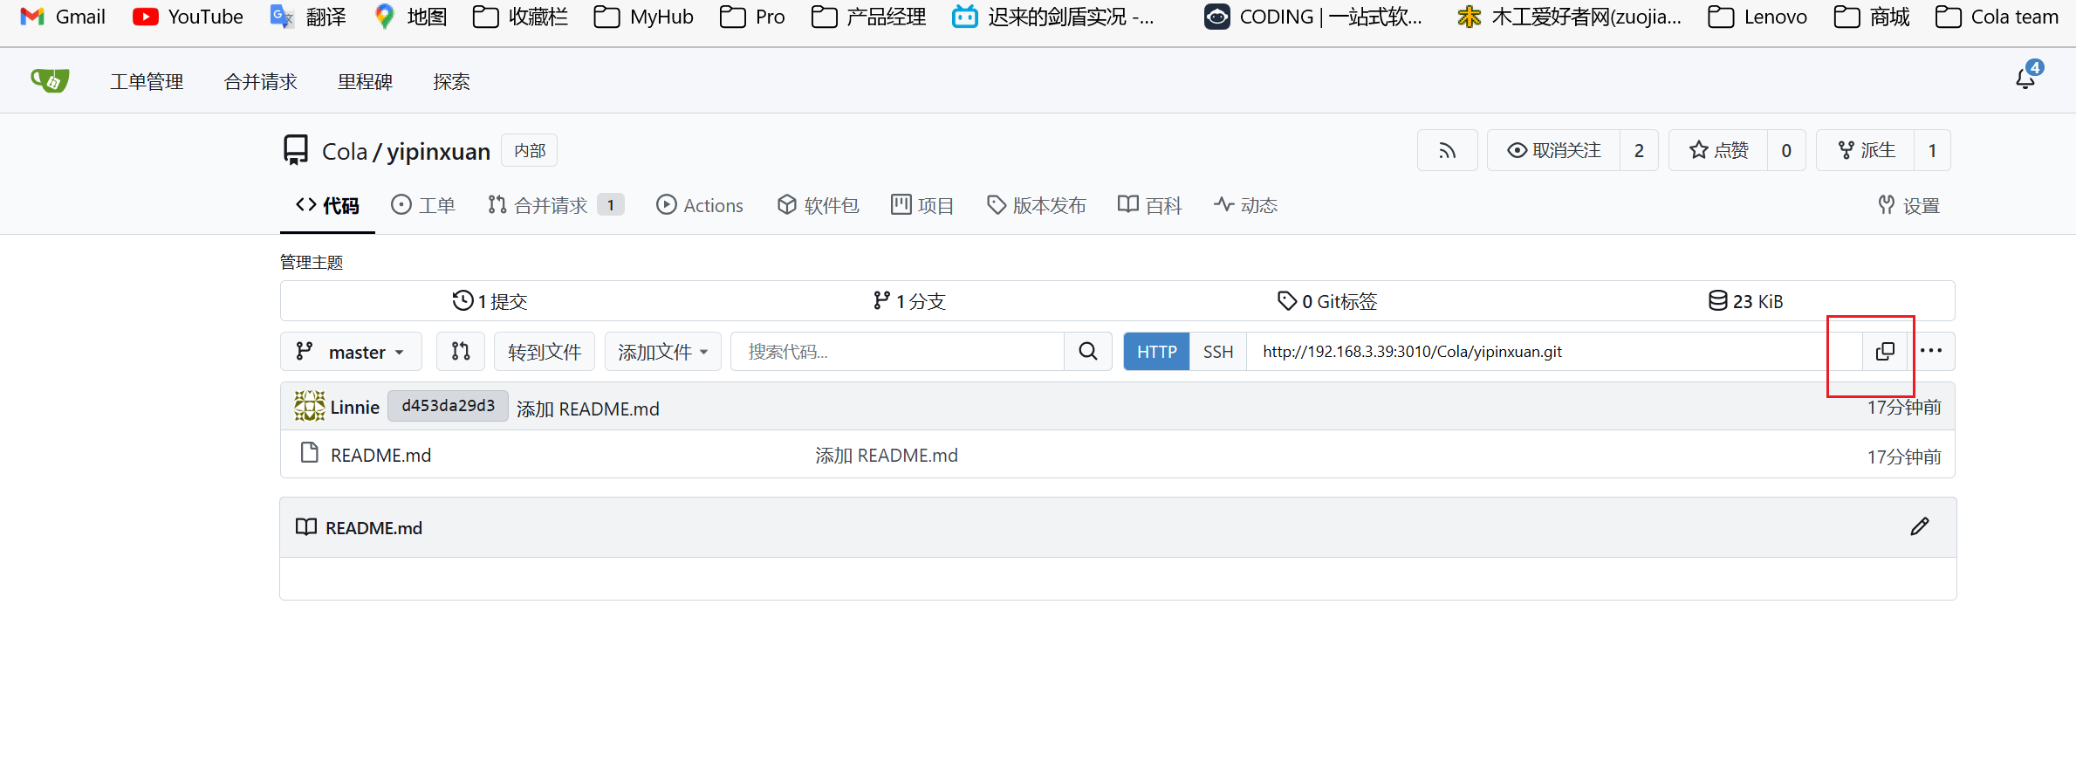
Task: Open the MyHub bookmark folder
Action: 643,17
